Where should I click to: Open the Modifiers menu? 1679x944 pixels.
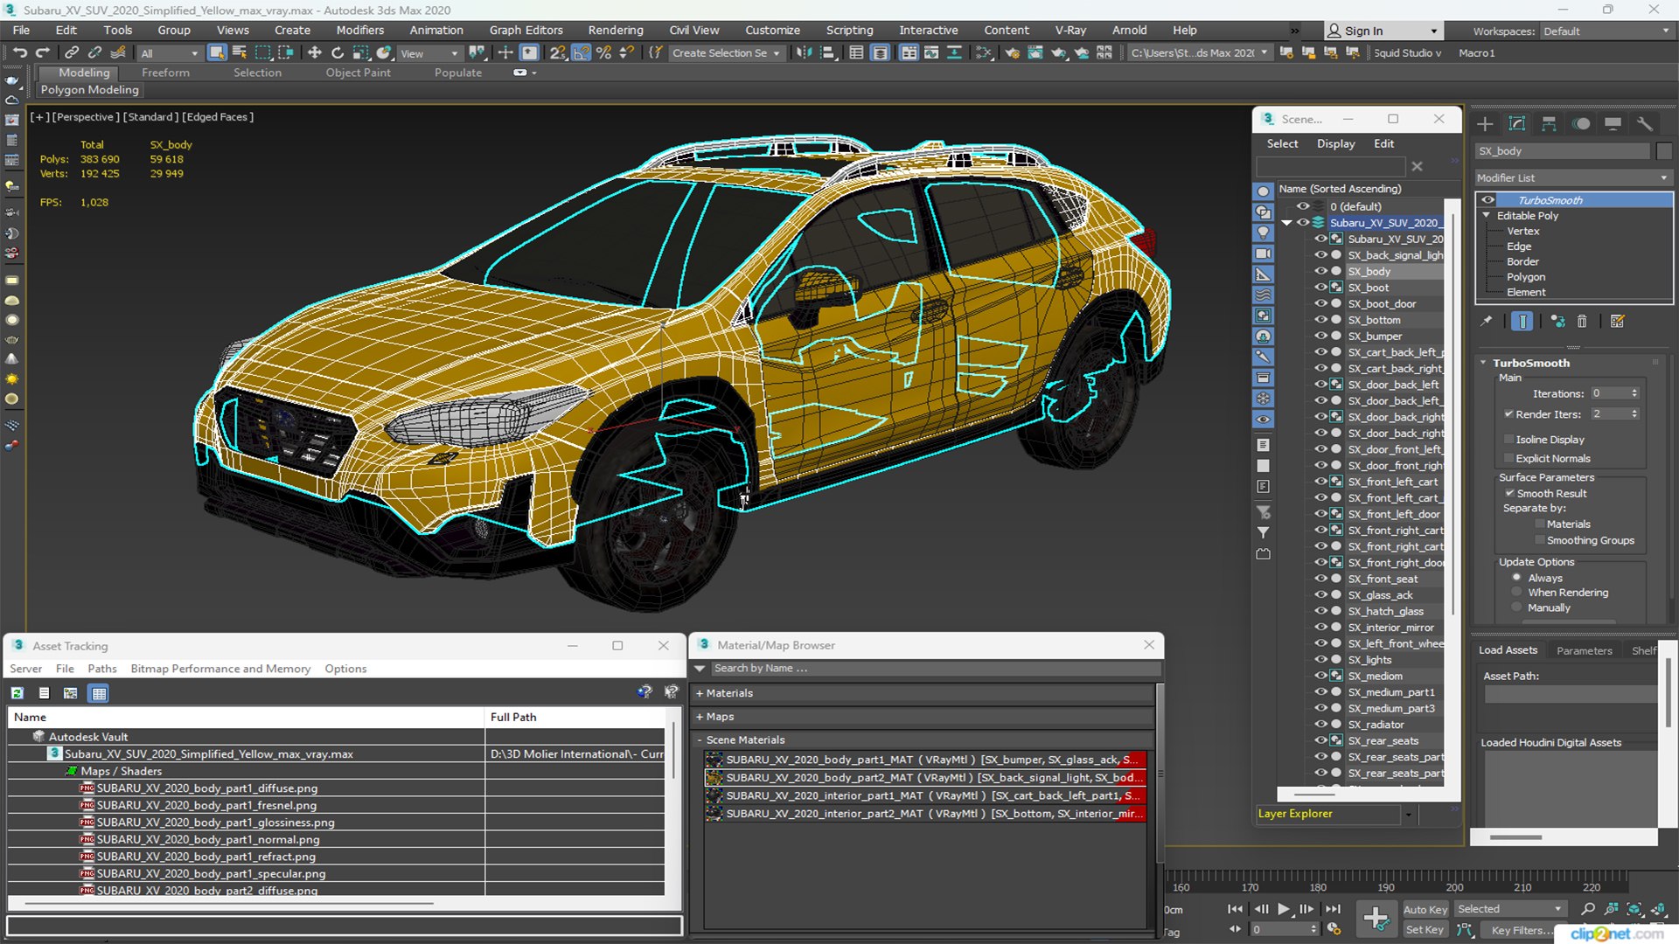359,30
